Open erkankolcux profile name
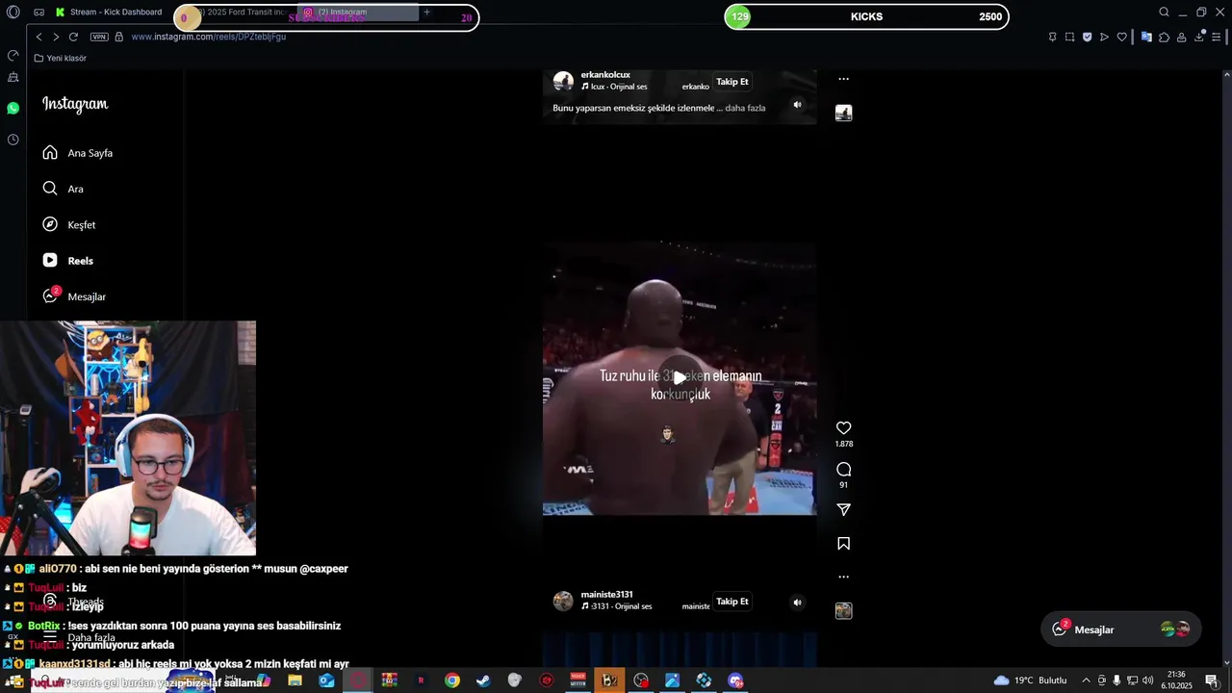The width and height of the screenshot is (1232, 693). (x=605, y=75)
